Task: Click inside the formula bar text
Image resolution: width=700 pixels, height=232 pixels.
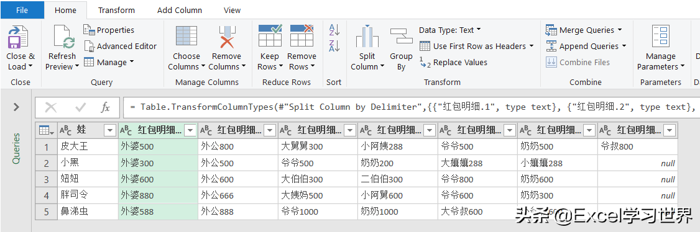Action: tap(412, 107)
